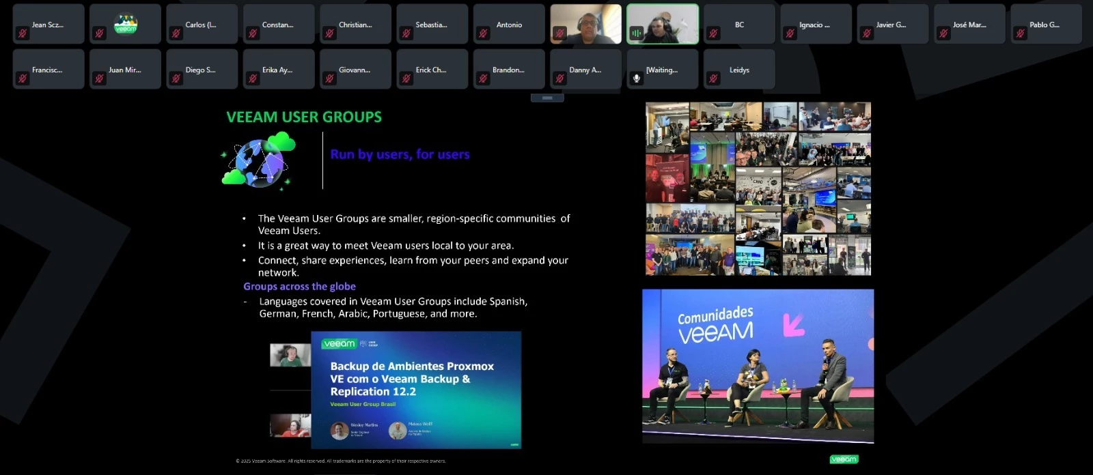Click the muted mic icon on Giovann... tile
This screenshot has height=475, width=1093.
[329, 78]
